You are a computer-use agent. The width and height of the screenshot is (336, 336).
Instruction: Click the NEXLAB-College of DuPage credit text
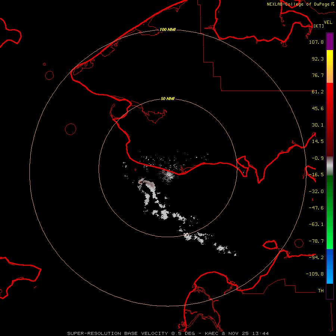299,4
